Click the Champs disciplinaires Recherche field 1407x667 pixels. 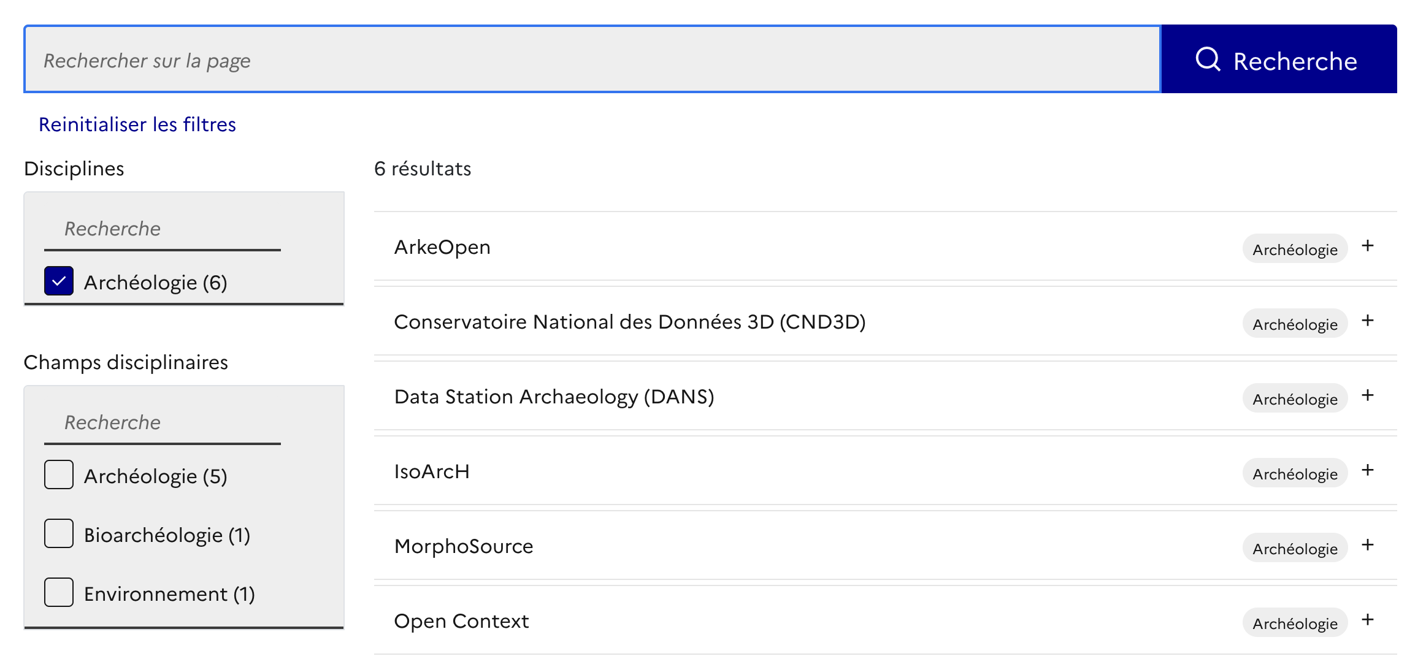pyautogui.click(x=163, y=423)
